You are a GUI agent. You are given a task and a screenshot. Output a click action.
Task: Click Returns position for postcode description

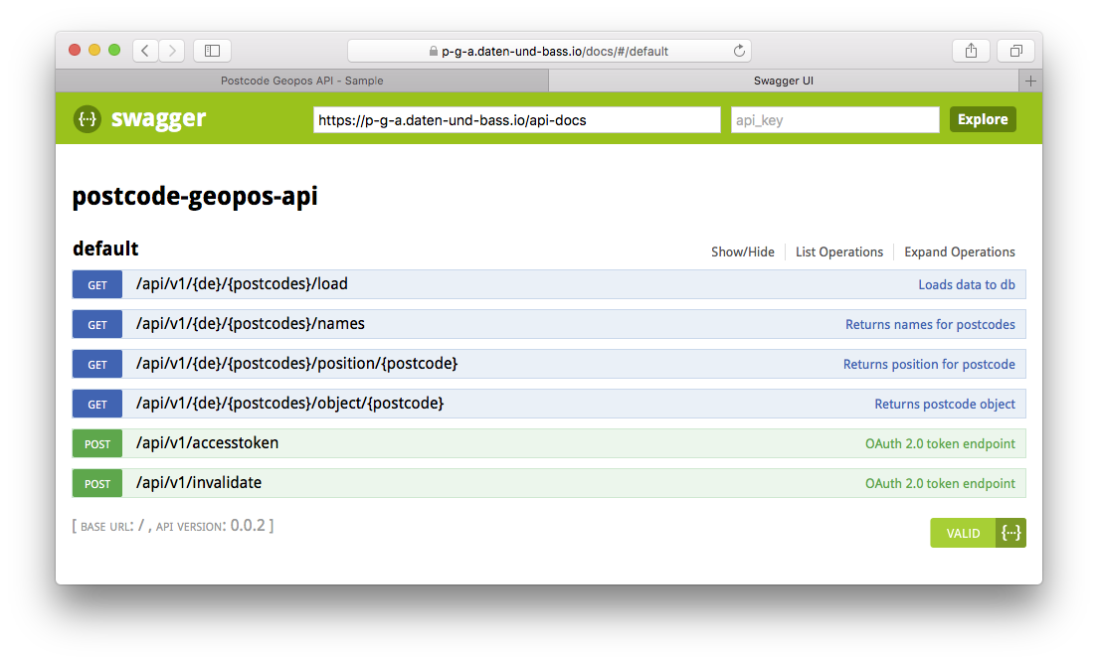[x=929, y=365]
